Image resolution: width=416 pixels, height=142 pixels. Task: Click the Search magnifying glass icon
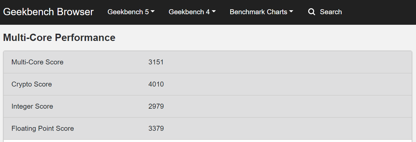click(312, 12)
